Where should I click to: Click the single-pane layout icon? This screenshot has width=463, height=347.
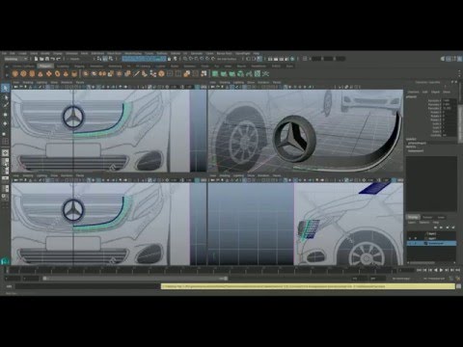pyautogui.click(x=6, y=152)
